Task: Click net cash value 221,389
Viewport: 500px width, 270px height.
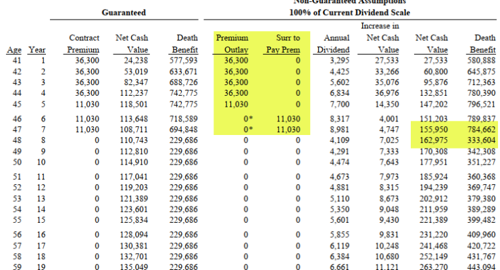Action: (x=434, y=220)
